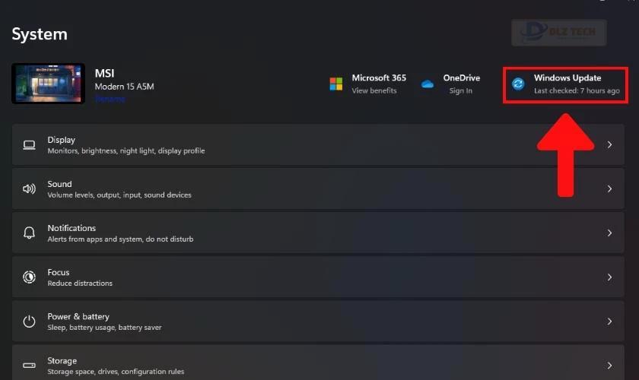
Task: Expand Storage settings chevron
Action: point(609,366)
